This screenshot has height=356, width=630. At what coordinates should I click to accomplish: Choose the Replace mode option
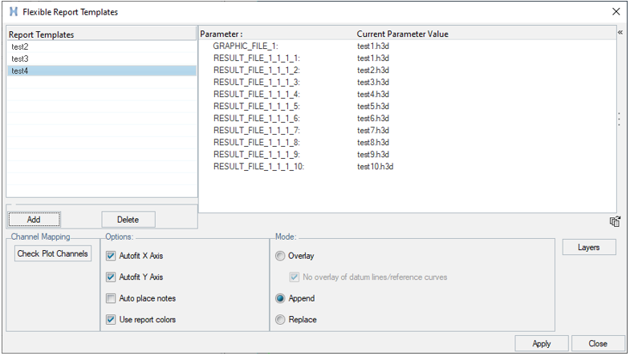coord(280,320)
